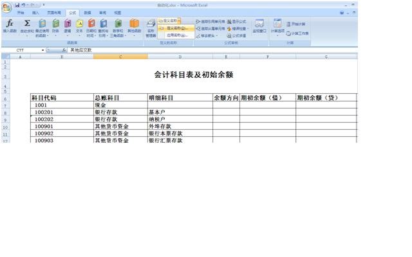Click Remove Arrows in formula auditing
Image resolution: width=412 pixels, height=257 pixels.
(x=206, y=36)
